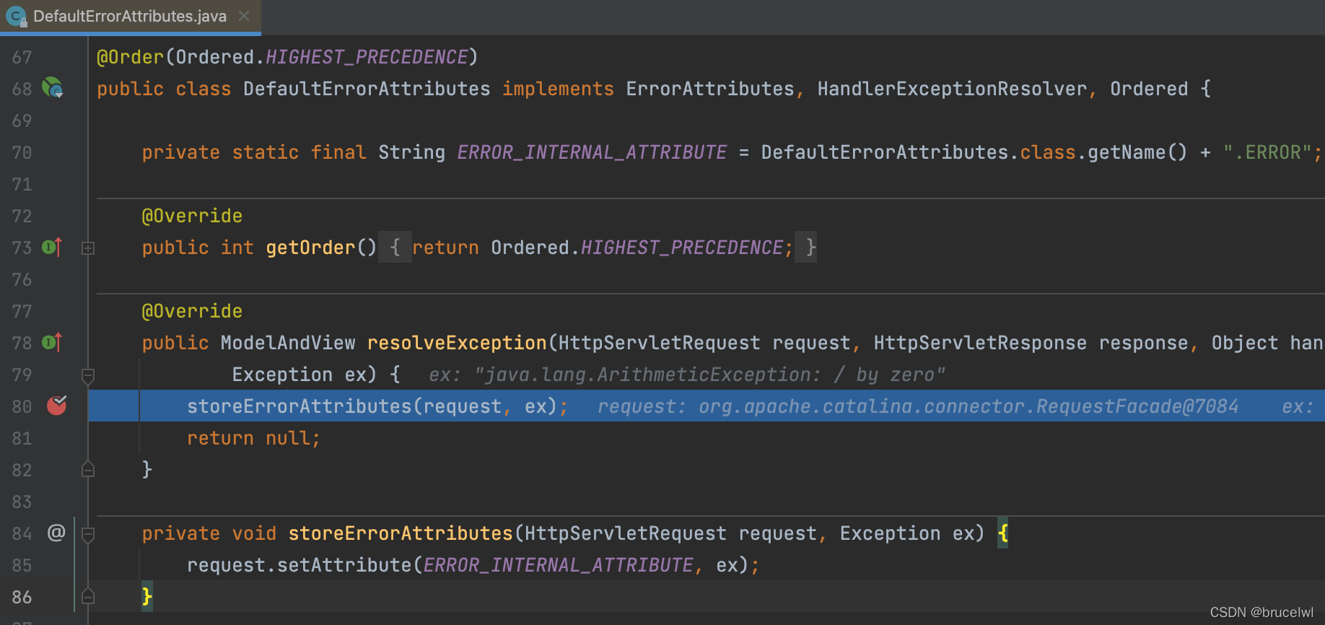Click the @Order annotation on line 67
Viewport: 1325px width, 625px height.
(x=131, y=57)
